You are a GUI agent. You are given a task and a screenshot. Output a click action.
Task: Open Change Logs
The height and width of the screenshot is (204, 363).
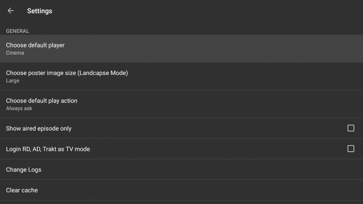[24, 170]
